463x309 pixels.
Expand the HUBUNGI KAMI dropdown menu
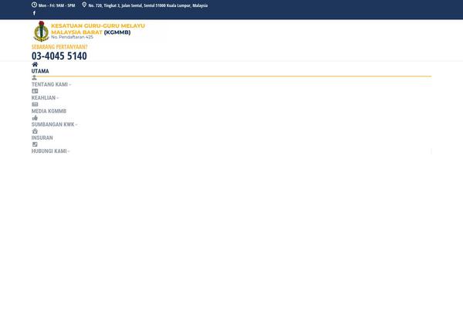coord(50,151)
